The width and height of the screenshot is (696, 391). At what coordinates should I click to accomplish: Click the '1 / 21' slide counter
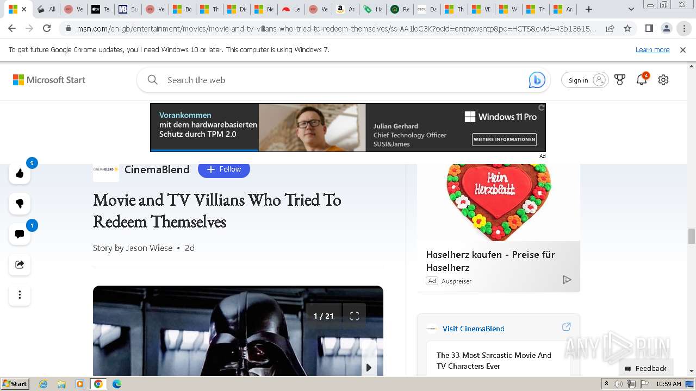point(324,316)
